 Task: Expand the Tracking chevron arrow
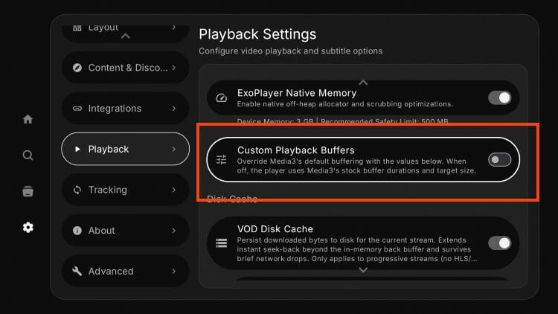pos(173,190)
